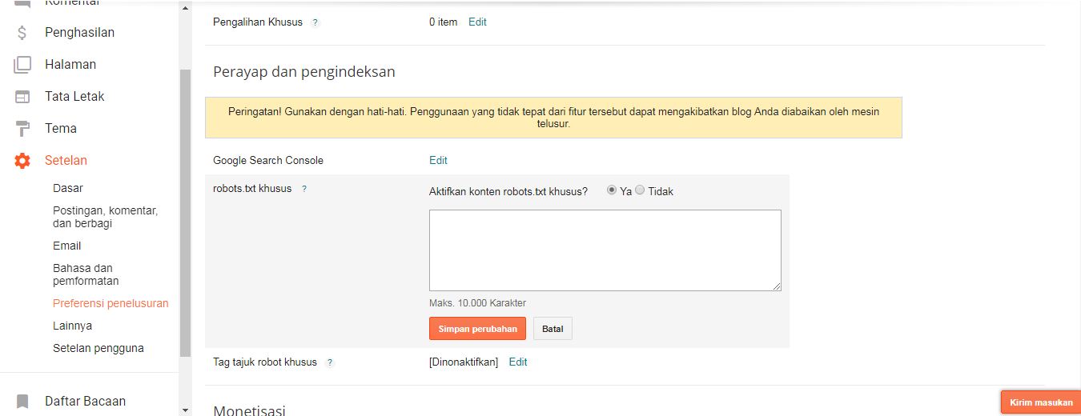Go to Dasar settings submenu

tap(68, 188)
